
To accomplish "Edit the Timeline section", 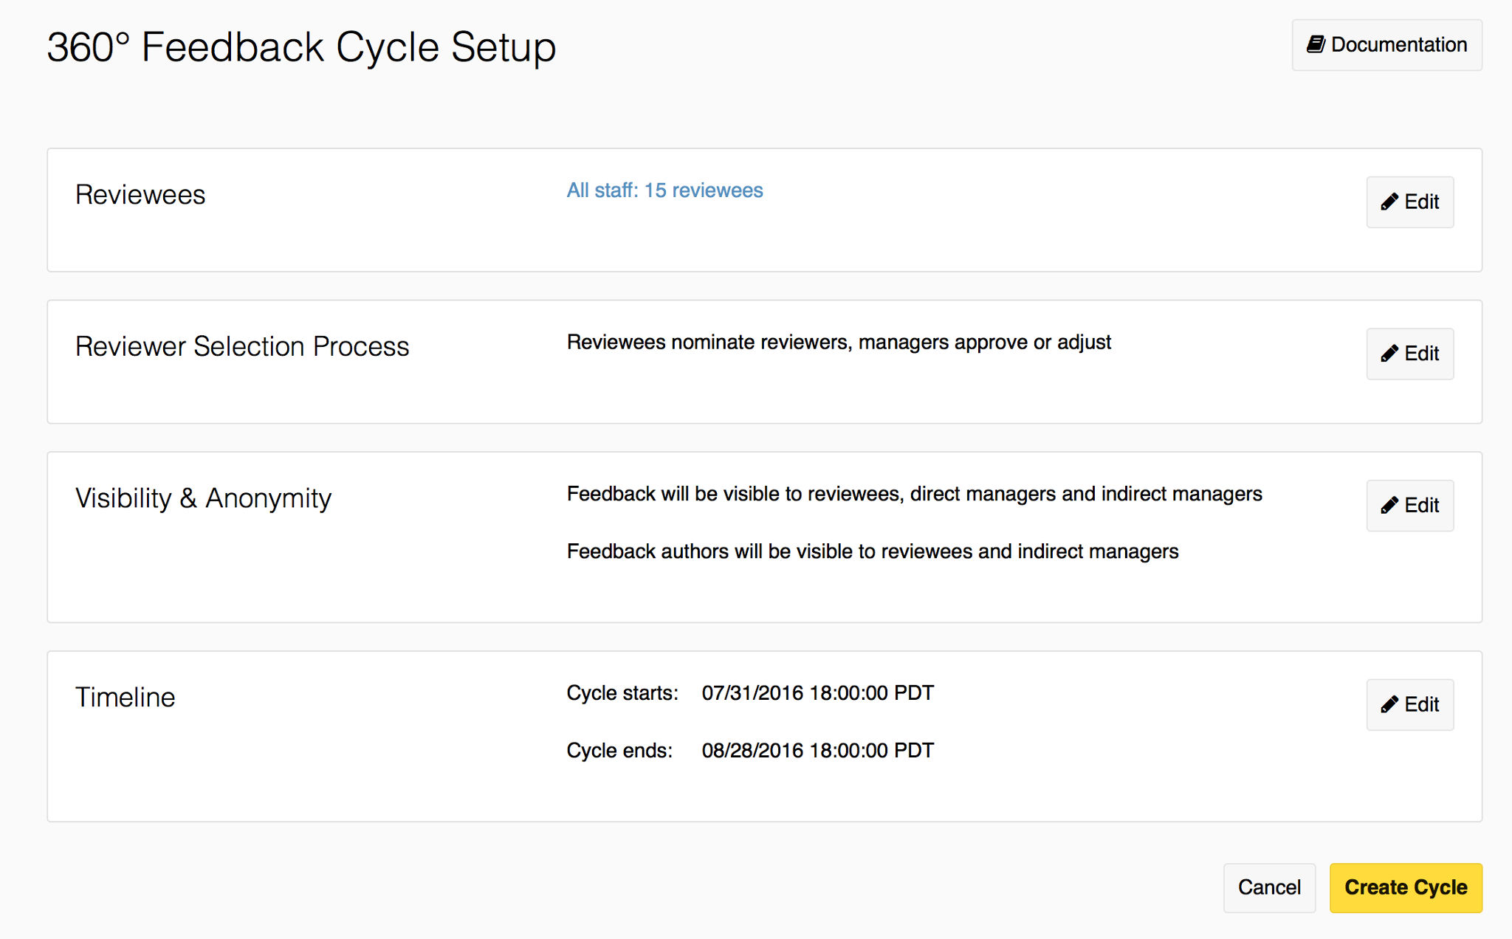I will pyautogui.click(x=1409, y=704).
